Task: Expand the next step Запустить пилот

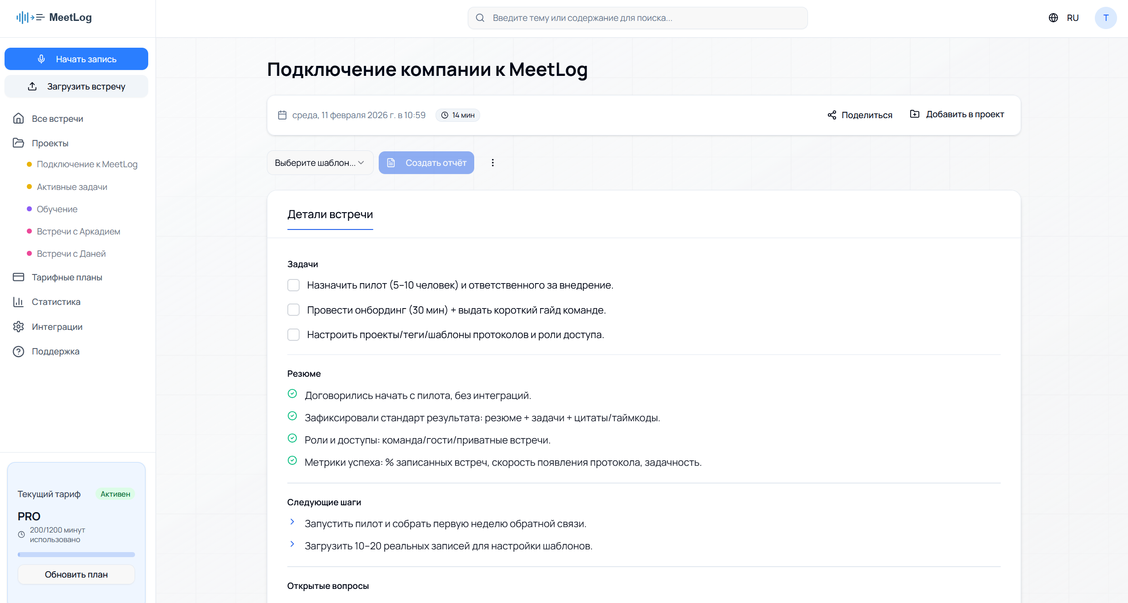Action: pos(292,522)
